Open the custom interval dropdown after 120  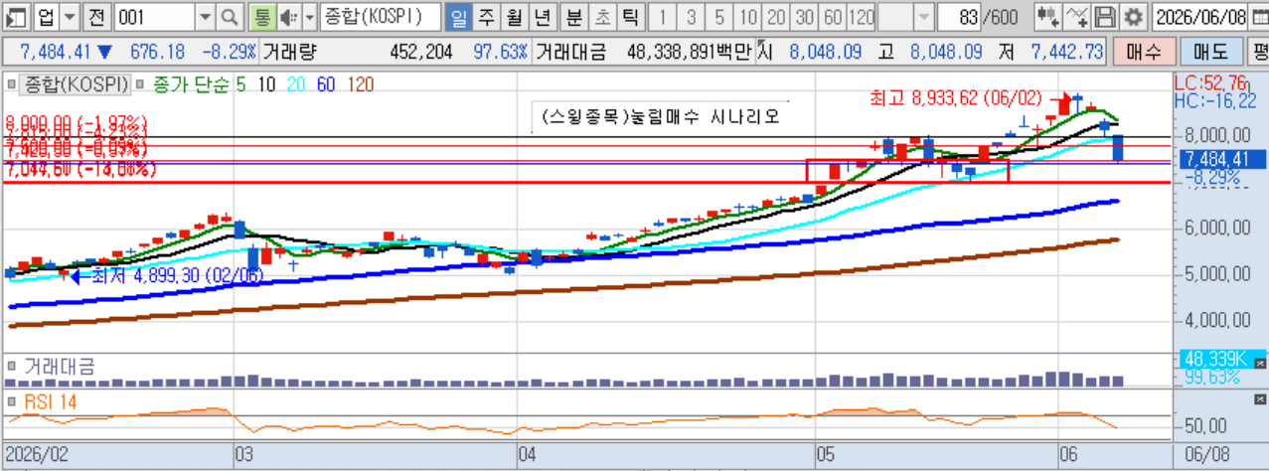click(923, 17)
